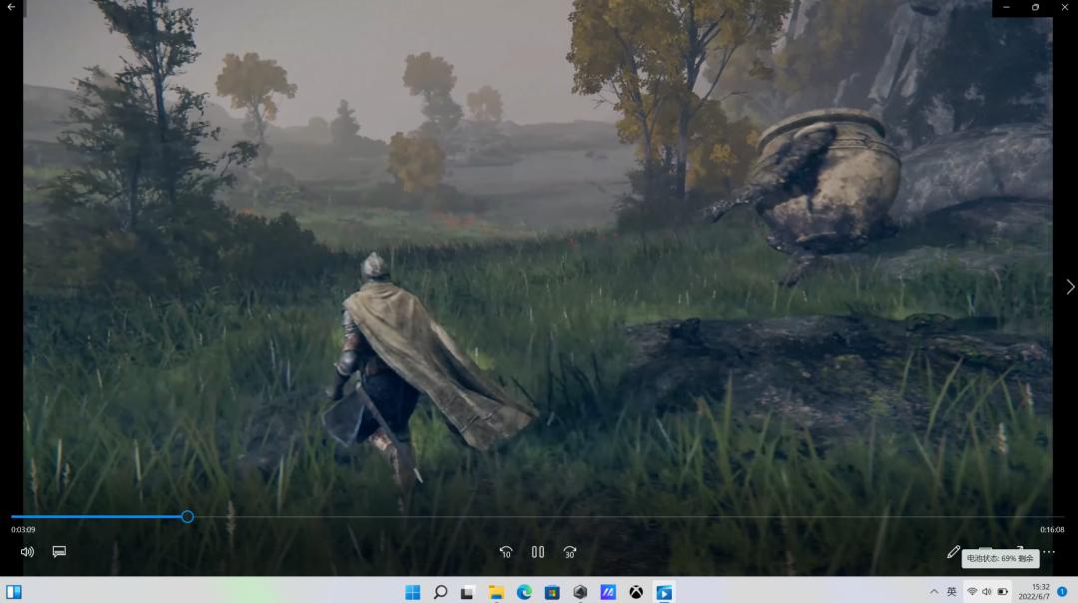Close the video player window
Viewport: 1078px width, 603px height.
[x=1064, y=8]
